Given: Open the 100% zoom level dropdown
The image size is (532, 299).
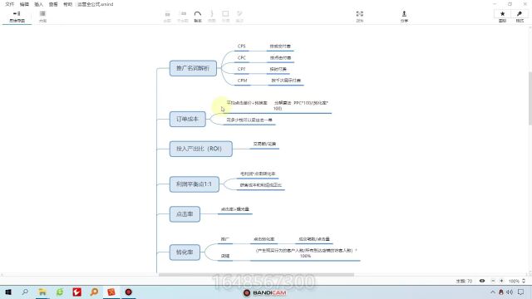Looking at the screenshot, I should click(x=516, y=281).
